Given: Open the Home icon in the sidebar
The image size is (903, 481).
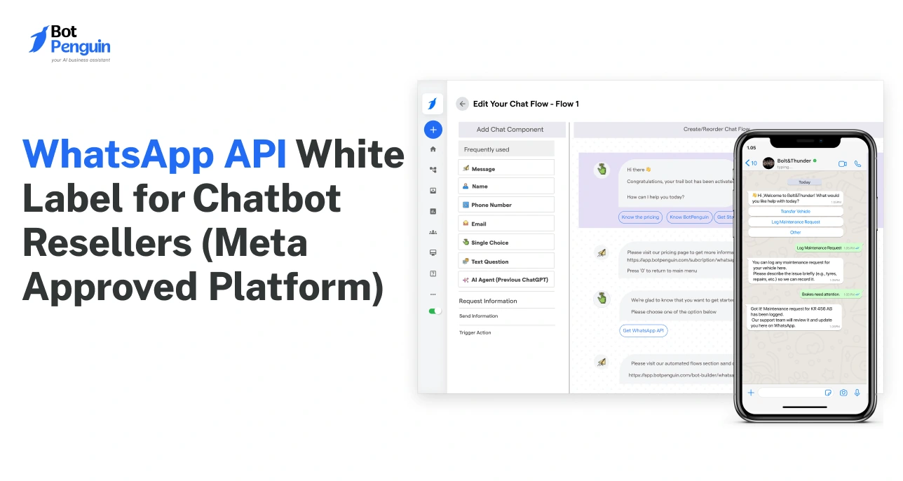Looking at the screenshot, I should point(433,149).
